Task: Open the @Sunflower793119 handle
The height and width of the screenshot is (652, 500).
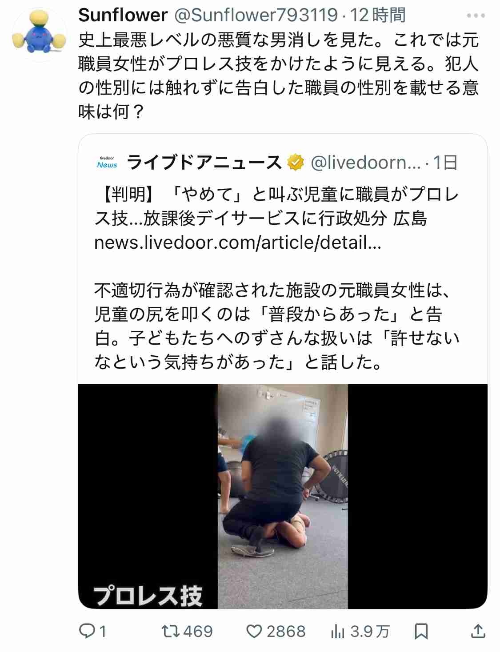Action: pos(255,16)
